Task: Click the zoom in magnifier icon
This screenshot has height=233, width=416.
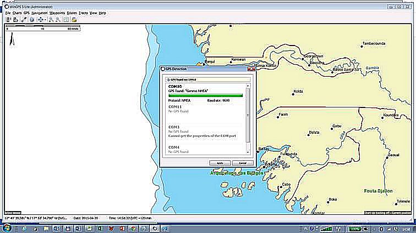Action: (x=51, y=19)
